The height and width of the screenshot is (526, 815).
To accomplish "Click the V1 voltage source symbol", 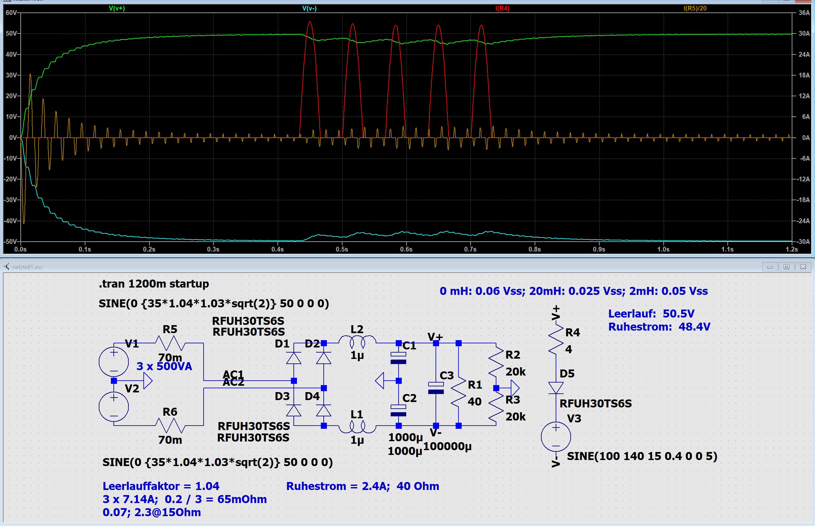I will pos(114,362).
